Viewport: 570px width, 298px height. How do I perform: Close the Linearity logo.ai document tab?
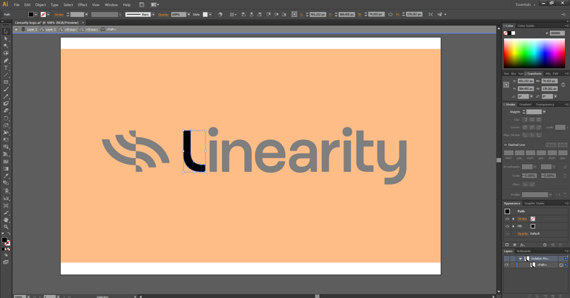83,22
